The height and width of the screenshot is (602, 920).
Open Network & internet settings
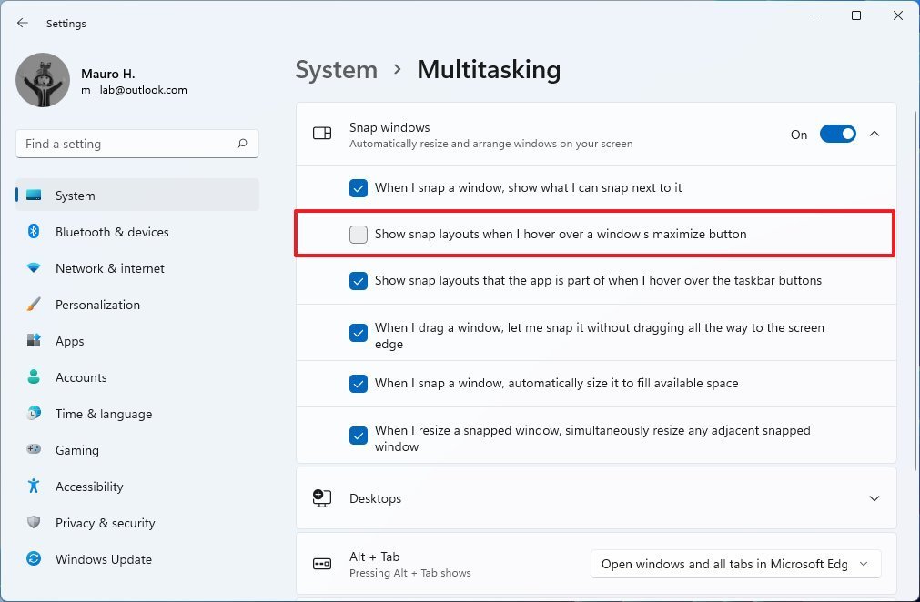point(109,268)
